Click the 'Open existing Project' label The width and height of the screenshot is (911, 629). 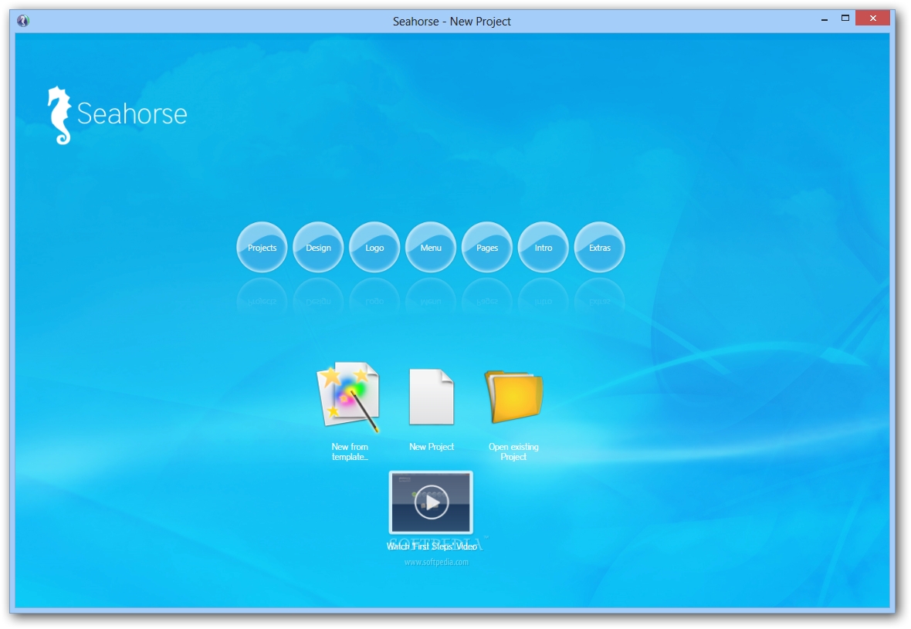tap(513, 451)
